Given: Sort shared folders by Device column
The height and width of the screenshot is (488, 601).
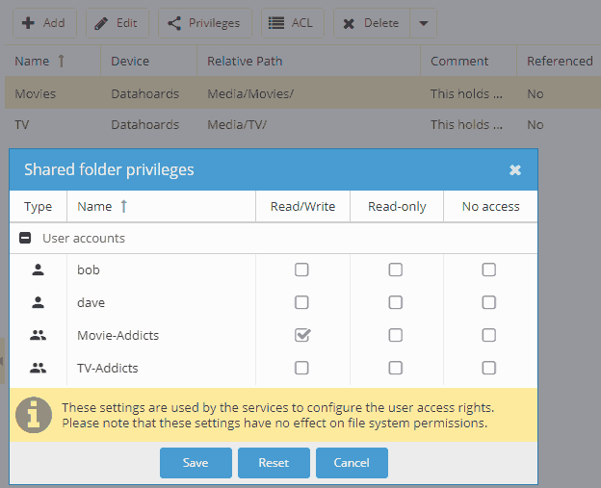Looking at the screenshot, I should [130, 61].
